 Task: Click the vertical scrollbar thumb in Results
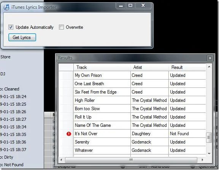coord(209,137)
